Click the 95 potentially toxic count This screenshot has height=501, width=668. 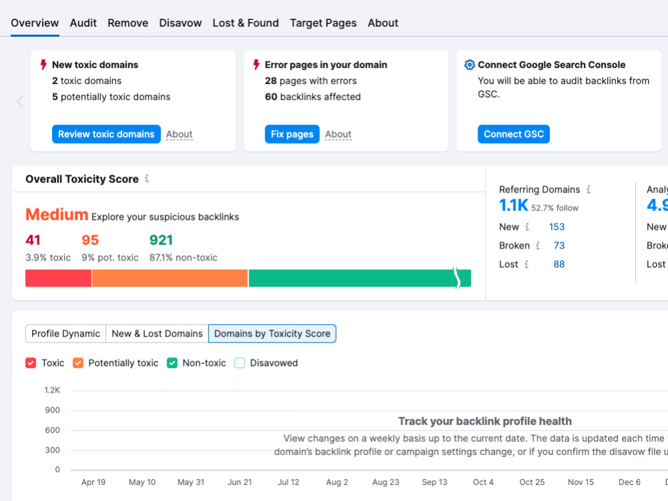[90, 240]
